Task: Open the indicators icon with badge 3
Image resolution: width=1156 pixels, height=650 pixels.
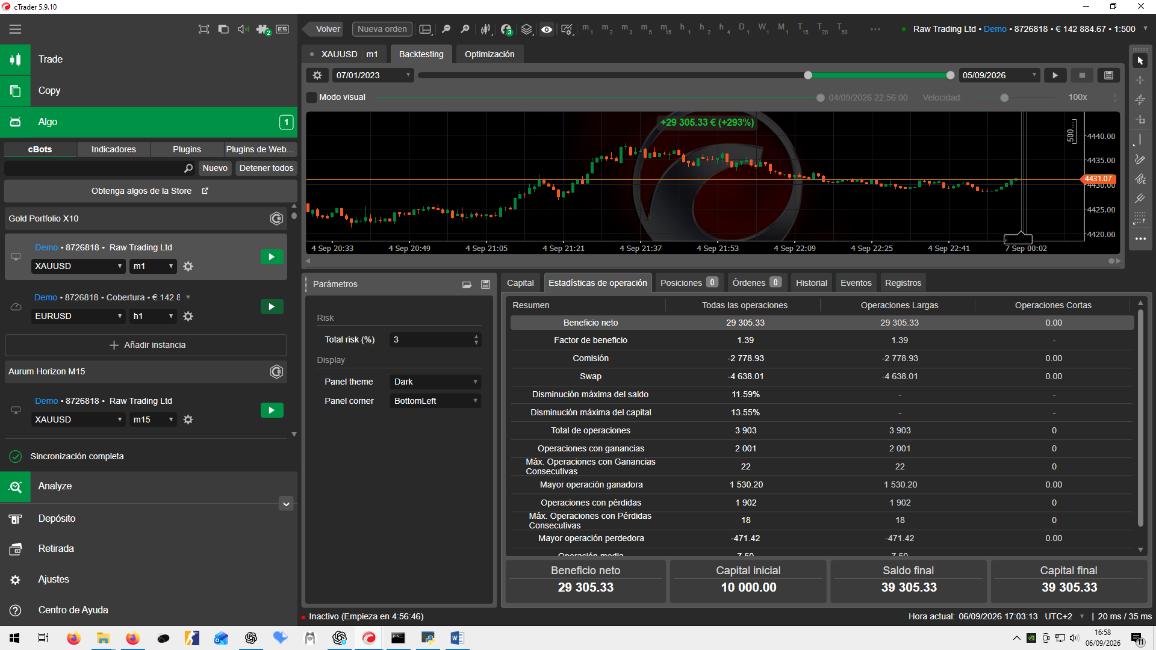Action: coord(506,29)
